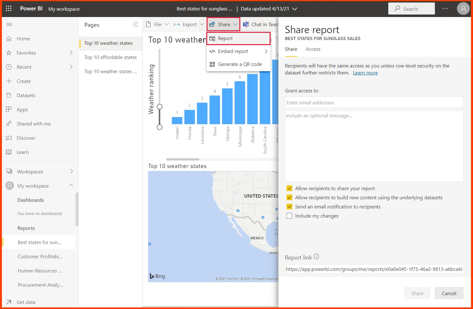The height and width of the screenshot is (309, 473).
Task: Click the disabled Share button
Action: click(x=417, y=293)
